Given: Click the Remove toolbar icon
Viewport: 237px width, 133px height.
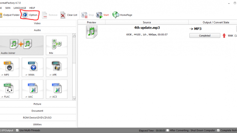Looking at the screenshot, I should click(45, 15).
